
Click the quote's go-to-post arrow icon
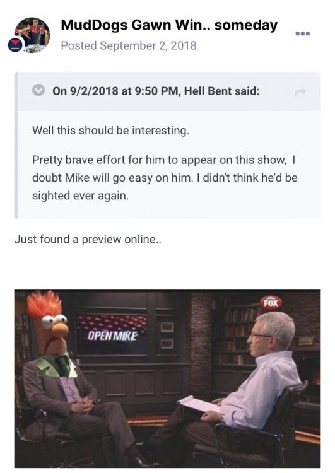[x=300, y=92]
